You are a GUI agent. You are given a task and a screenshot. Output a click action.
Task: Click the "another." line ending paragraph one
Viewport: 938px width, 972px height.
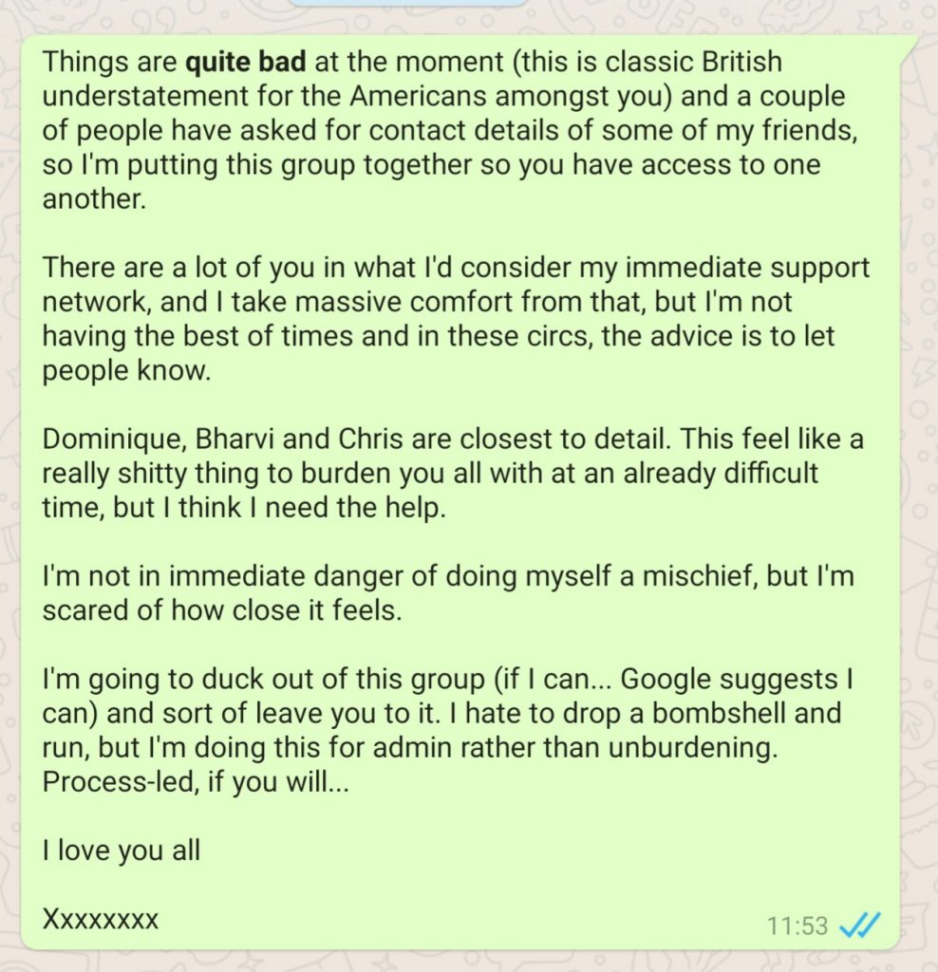tap(95, 200)
